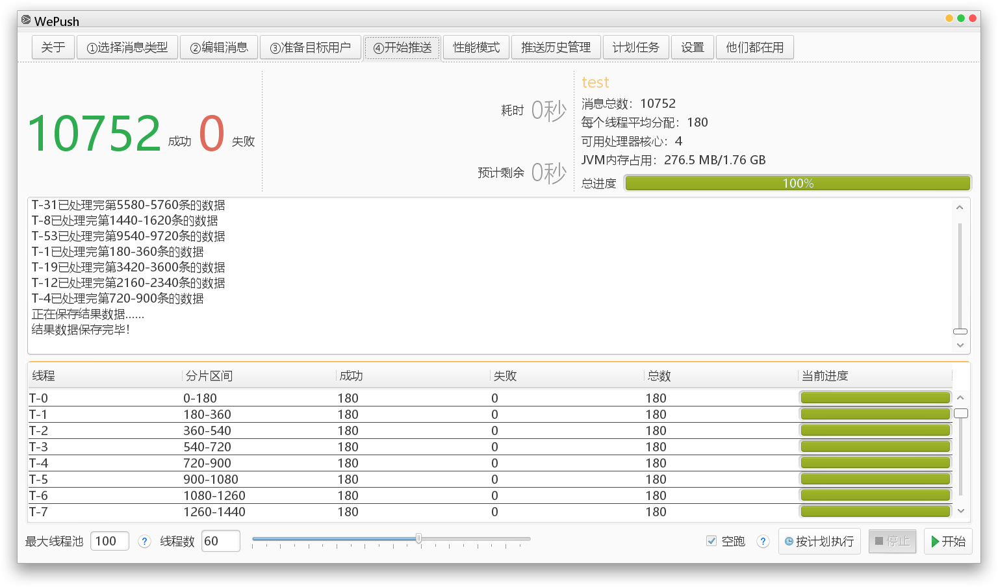Click the 失败 column header
This screenshot has height=587, width=998.
[567, 376]
